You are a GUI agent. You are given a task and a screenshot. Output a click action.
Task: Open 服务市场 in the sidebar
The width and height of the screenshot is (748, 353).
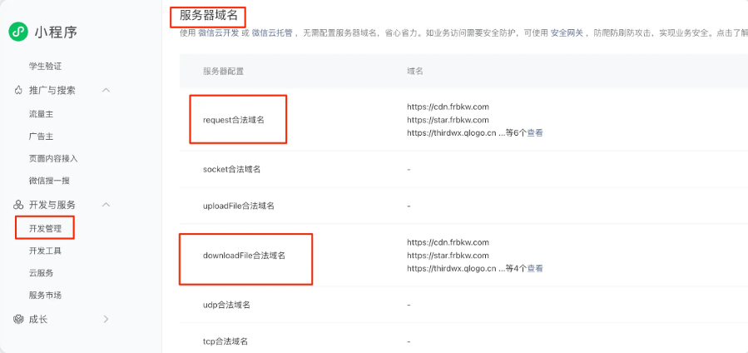point(45,296)
